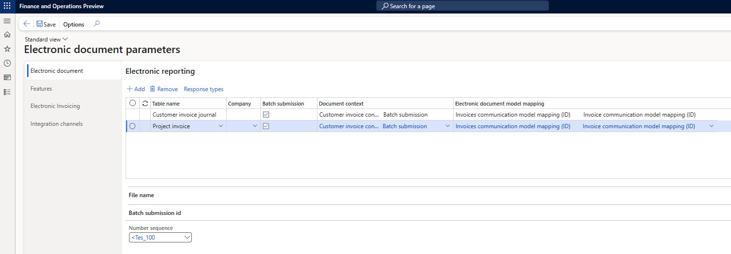Open the app launcher waffle icon
The height and width of the screenshot is (254, 731).
pos(7,6)
